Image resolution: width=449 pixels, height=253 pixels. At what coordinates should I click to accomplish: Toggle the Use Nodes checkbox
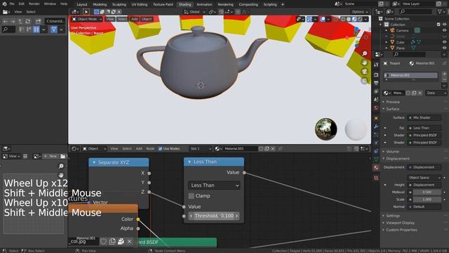coord(161,148)
